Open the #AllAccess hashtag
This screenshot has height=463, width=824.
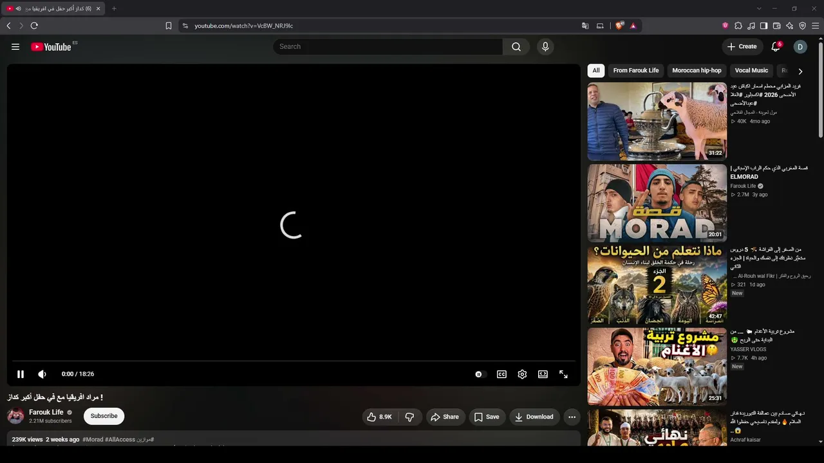point(120,440)
